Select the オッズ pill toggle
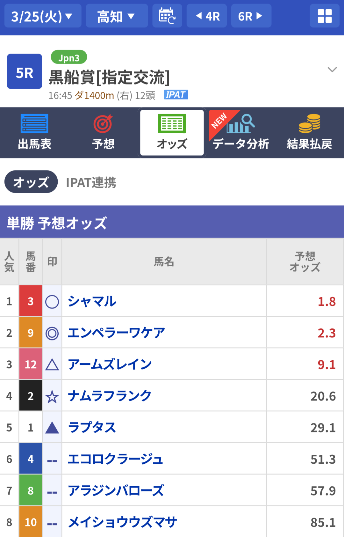This screenshot has width=344, height=537. (x=31, y=182)
